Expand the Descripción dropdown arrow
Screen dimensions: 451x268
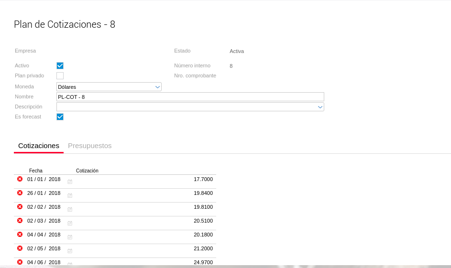[320, 107]
